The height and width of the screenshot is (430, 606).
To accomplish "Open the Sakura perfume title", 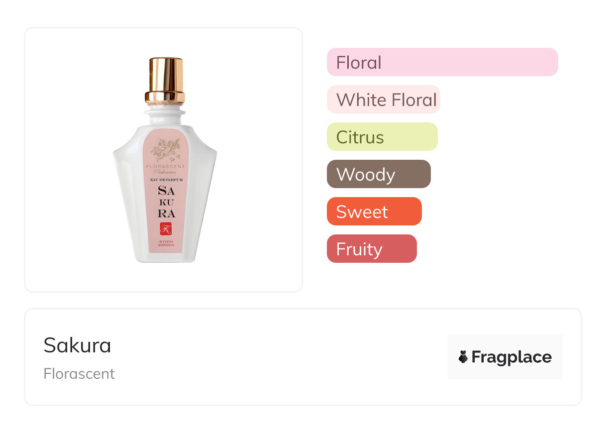I will (x=77, y=345).
